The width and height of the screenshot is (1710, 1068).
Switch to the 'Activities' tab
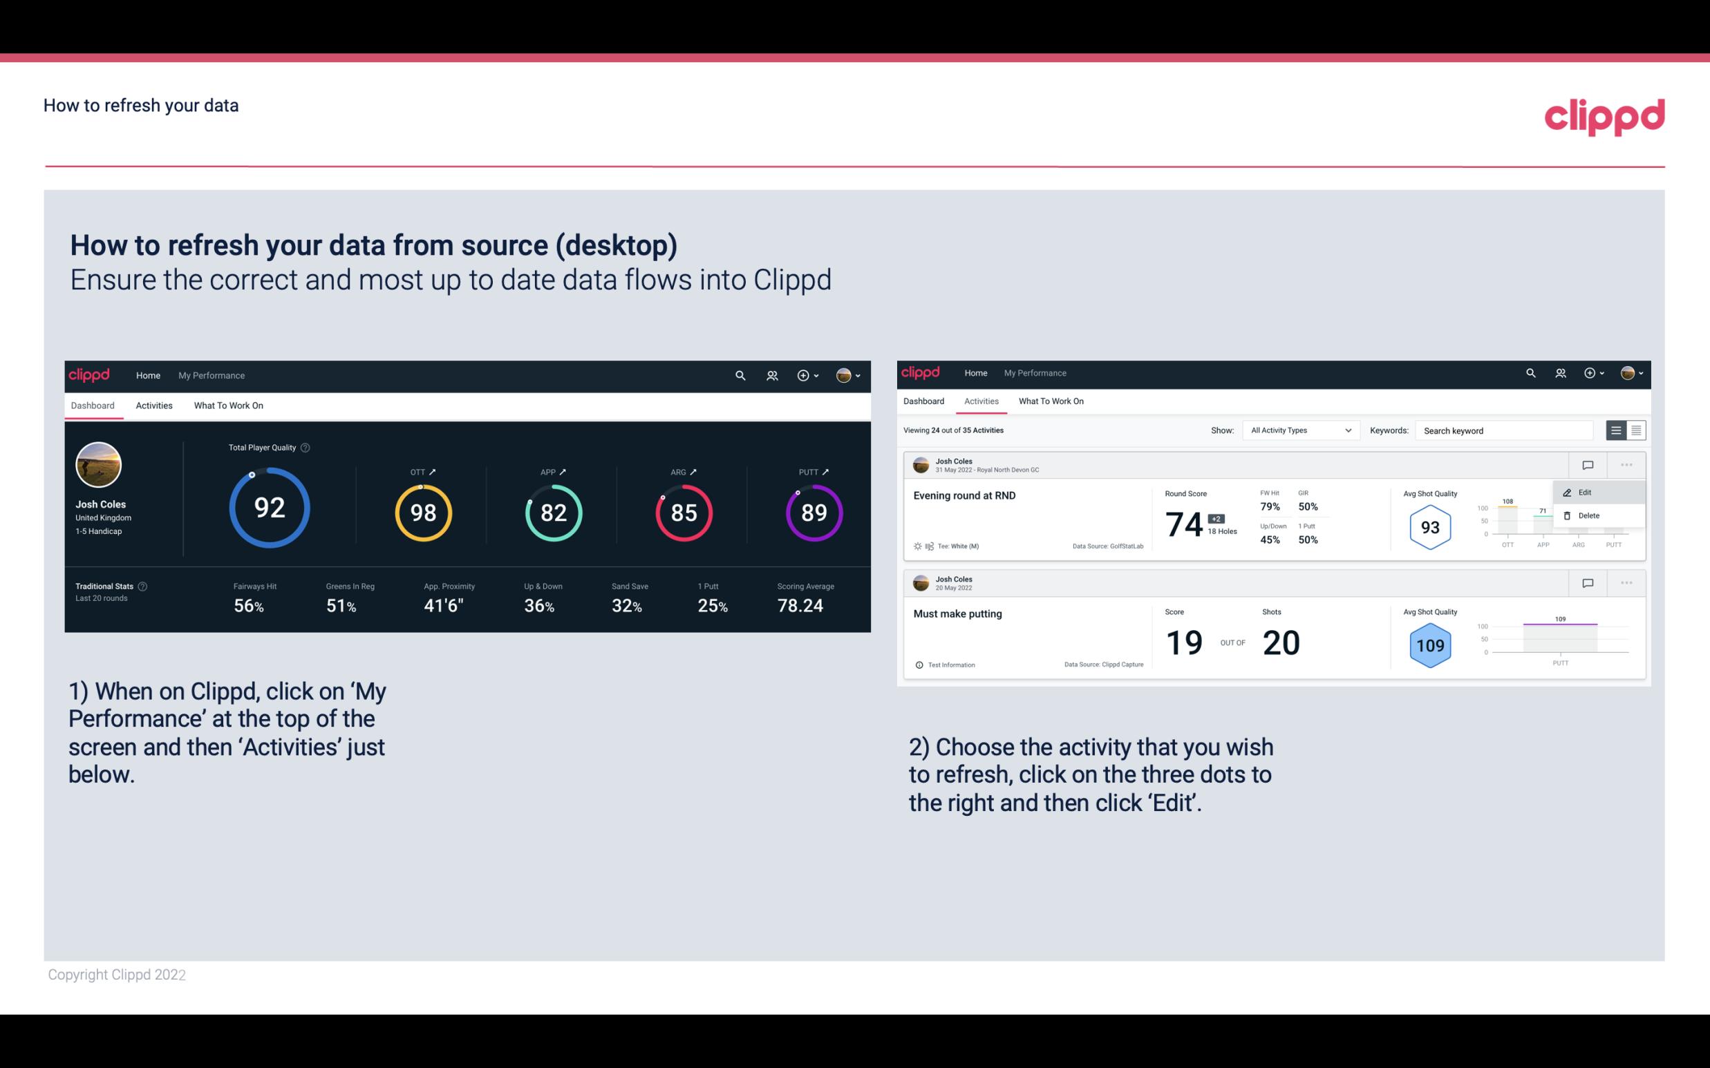pyautogui.click(x=153, y=405)
